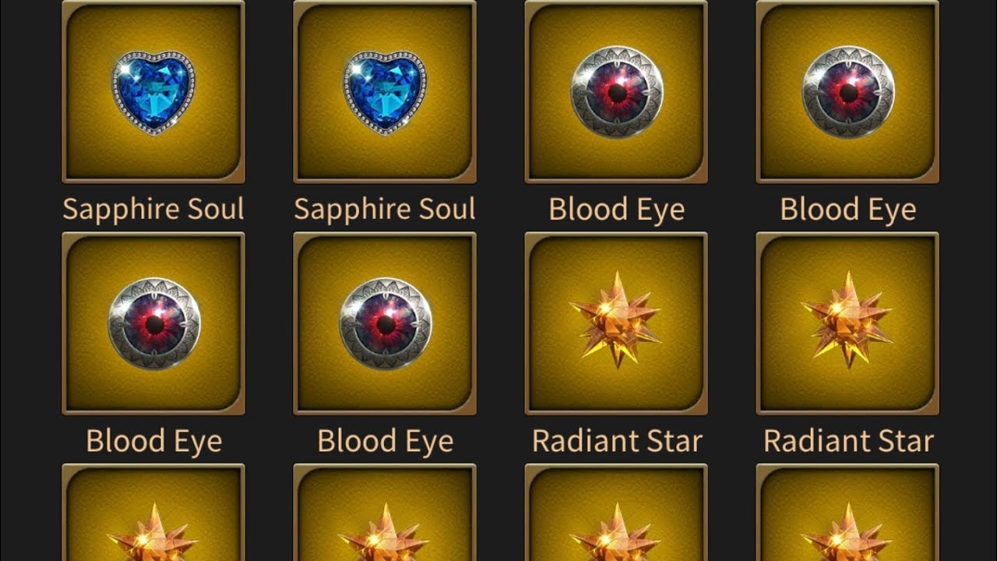Viewport: 997px width, 561px height.
Task: Pick the second Sapphire Soul heart gem
Action: [385, 92]
